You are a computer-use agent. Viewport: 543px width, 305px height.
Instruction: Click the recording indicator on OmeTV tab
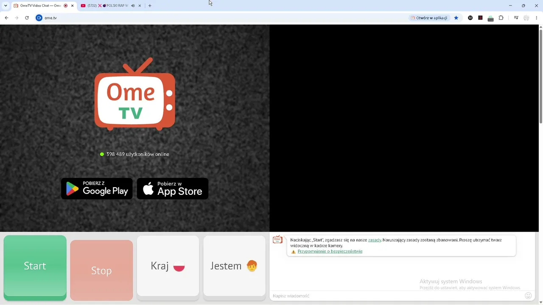[x=66, y=6]
